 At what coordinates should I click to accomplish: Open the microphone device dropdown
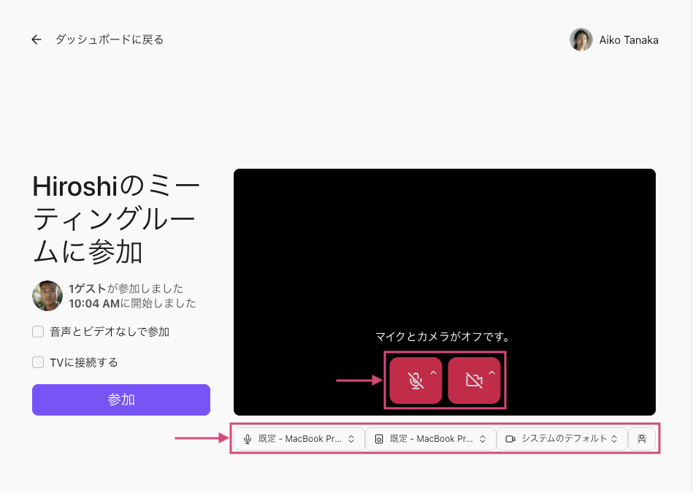point(299,439)
